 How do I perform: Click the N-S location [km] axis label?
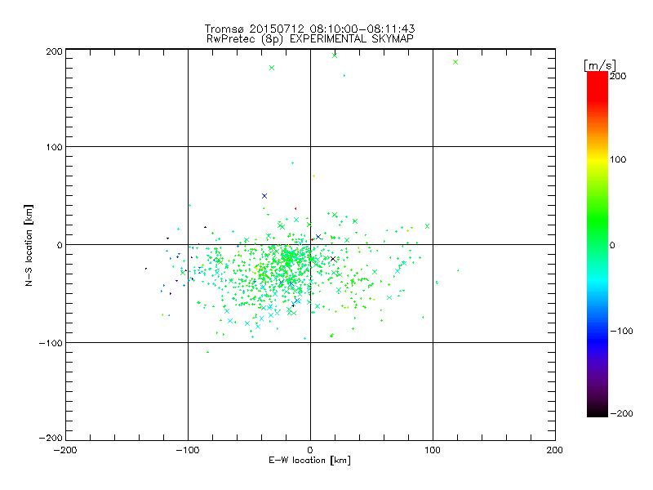coord(29,244)
